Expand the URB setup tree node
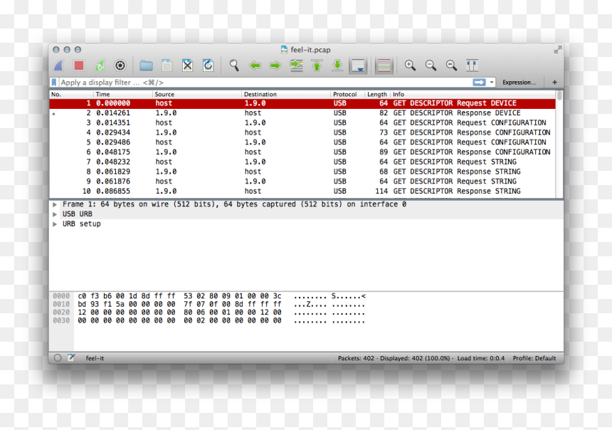 click(x=55, y=224)
